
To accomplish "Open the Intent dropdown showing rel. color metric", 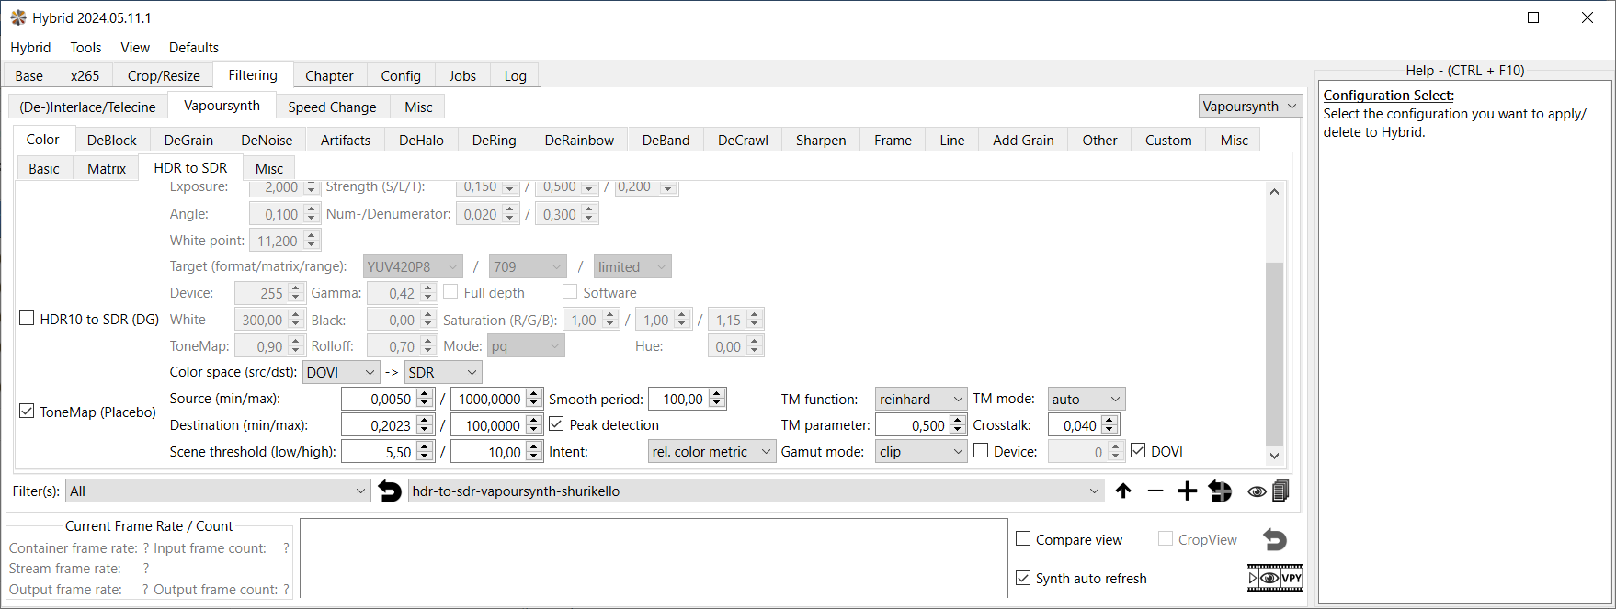I will click(x=711, y=452).
